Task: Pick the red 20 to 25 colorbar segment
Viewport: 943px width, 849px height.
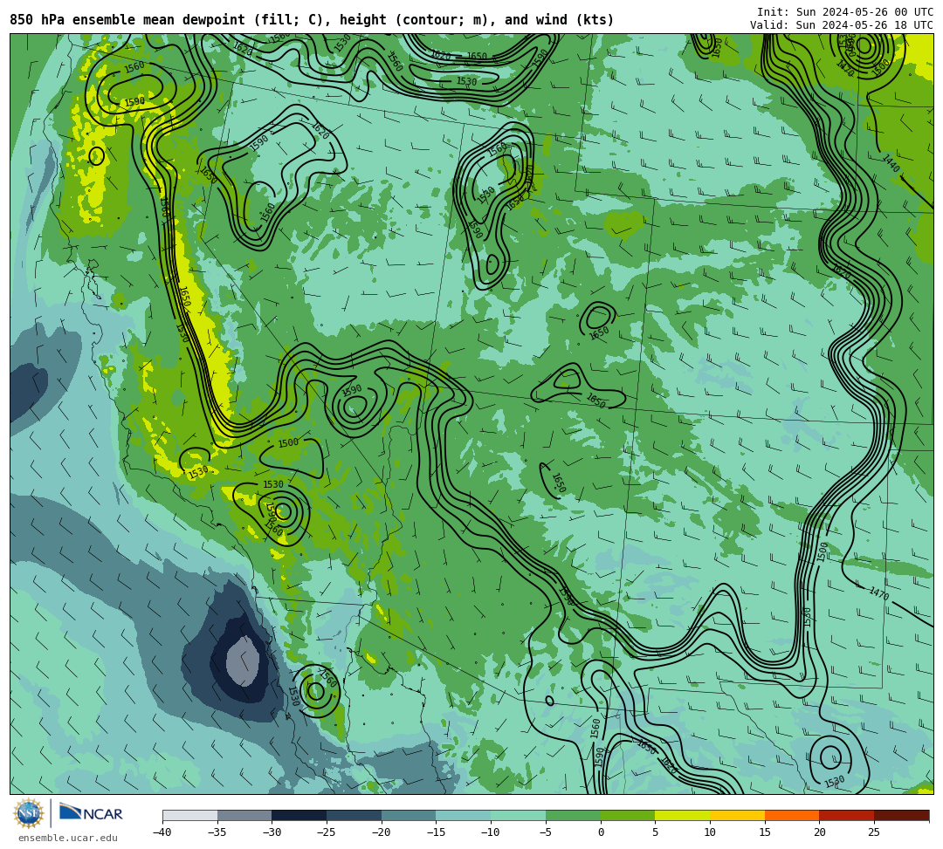Action: point(847,815)
